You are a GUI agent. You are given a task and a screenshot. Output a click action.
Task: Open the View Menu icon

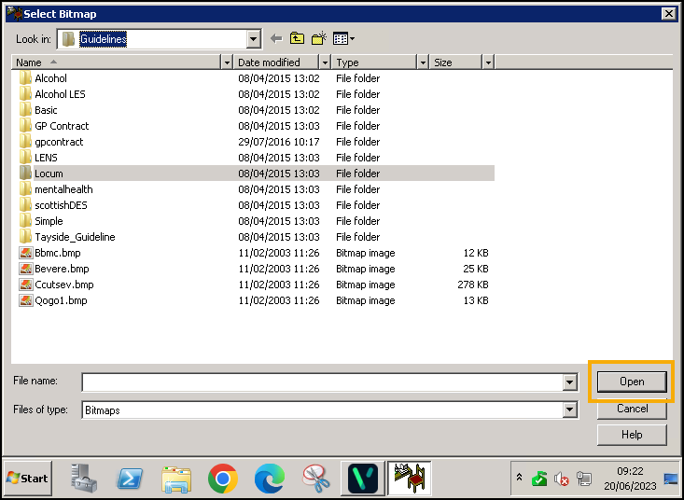(343, 38)
